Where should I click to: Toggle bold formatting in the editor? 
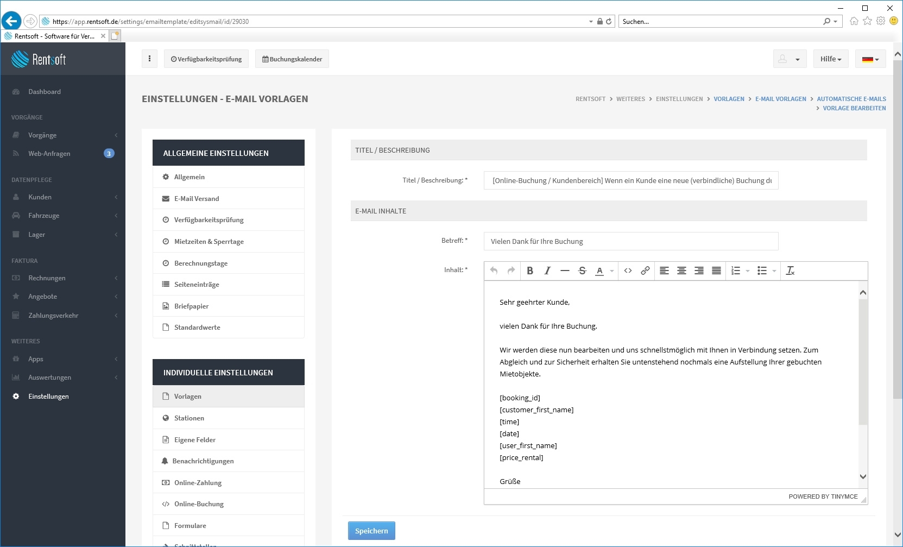coord(530,271)
